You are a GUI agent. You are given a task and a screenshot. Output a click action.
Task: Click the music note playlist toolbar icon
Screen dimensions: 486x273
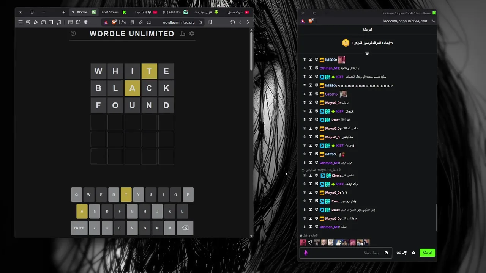click(58, 22)
